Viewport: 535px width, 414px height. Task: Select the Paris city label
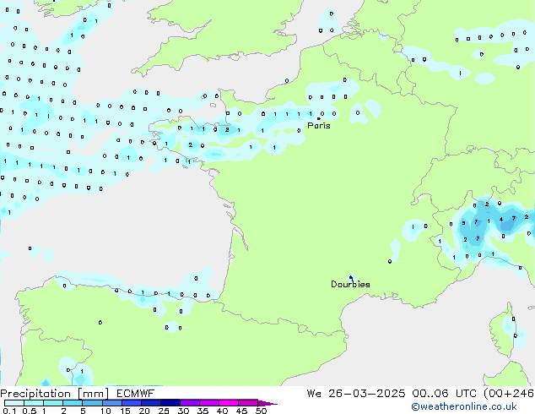[x=319, y=126]
